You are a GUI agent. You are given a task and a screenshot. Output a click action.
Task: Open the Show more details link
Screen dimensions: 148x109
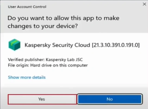27,77
